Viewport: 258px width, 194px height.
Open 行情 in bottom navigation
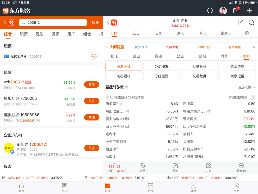click(150, 188)
